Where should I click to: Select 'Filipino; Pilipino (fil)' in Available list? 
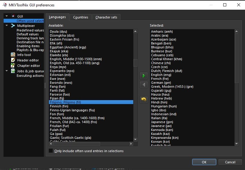(x=91, y=102)
